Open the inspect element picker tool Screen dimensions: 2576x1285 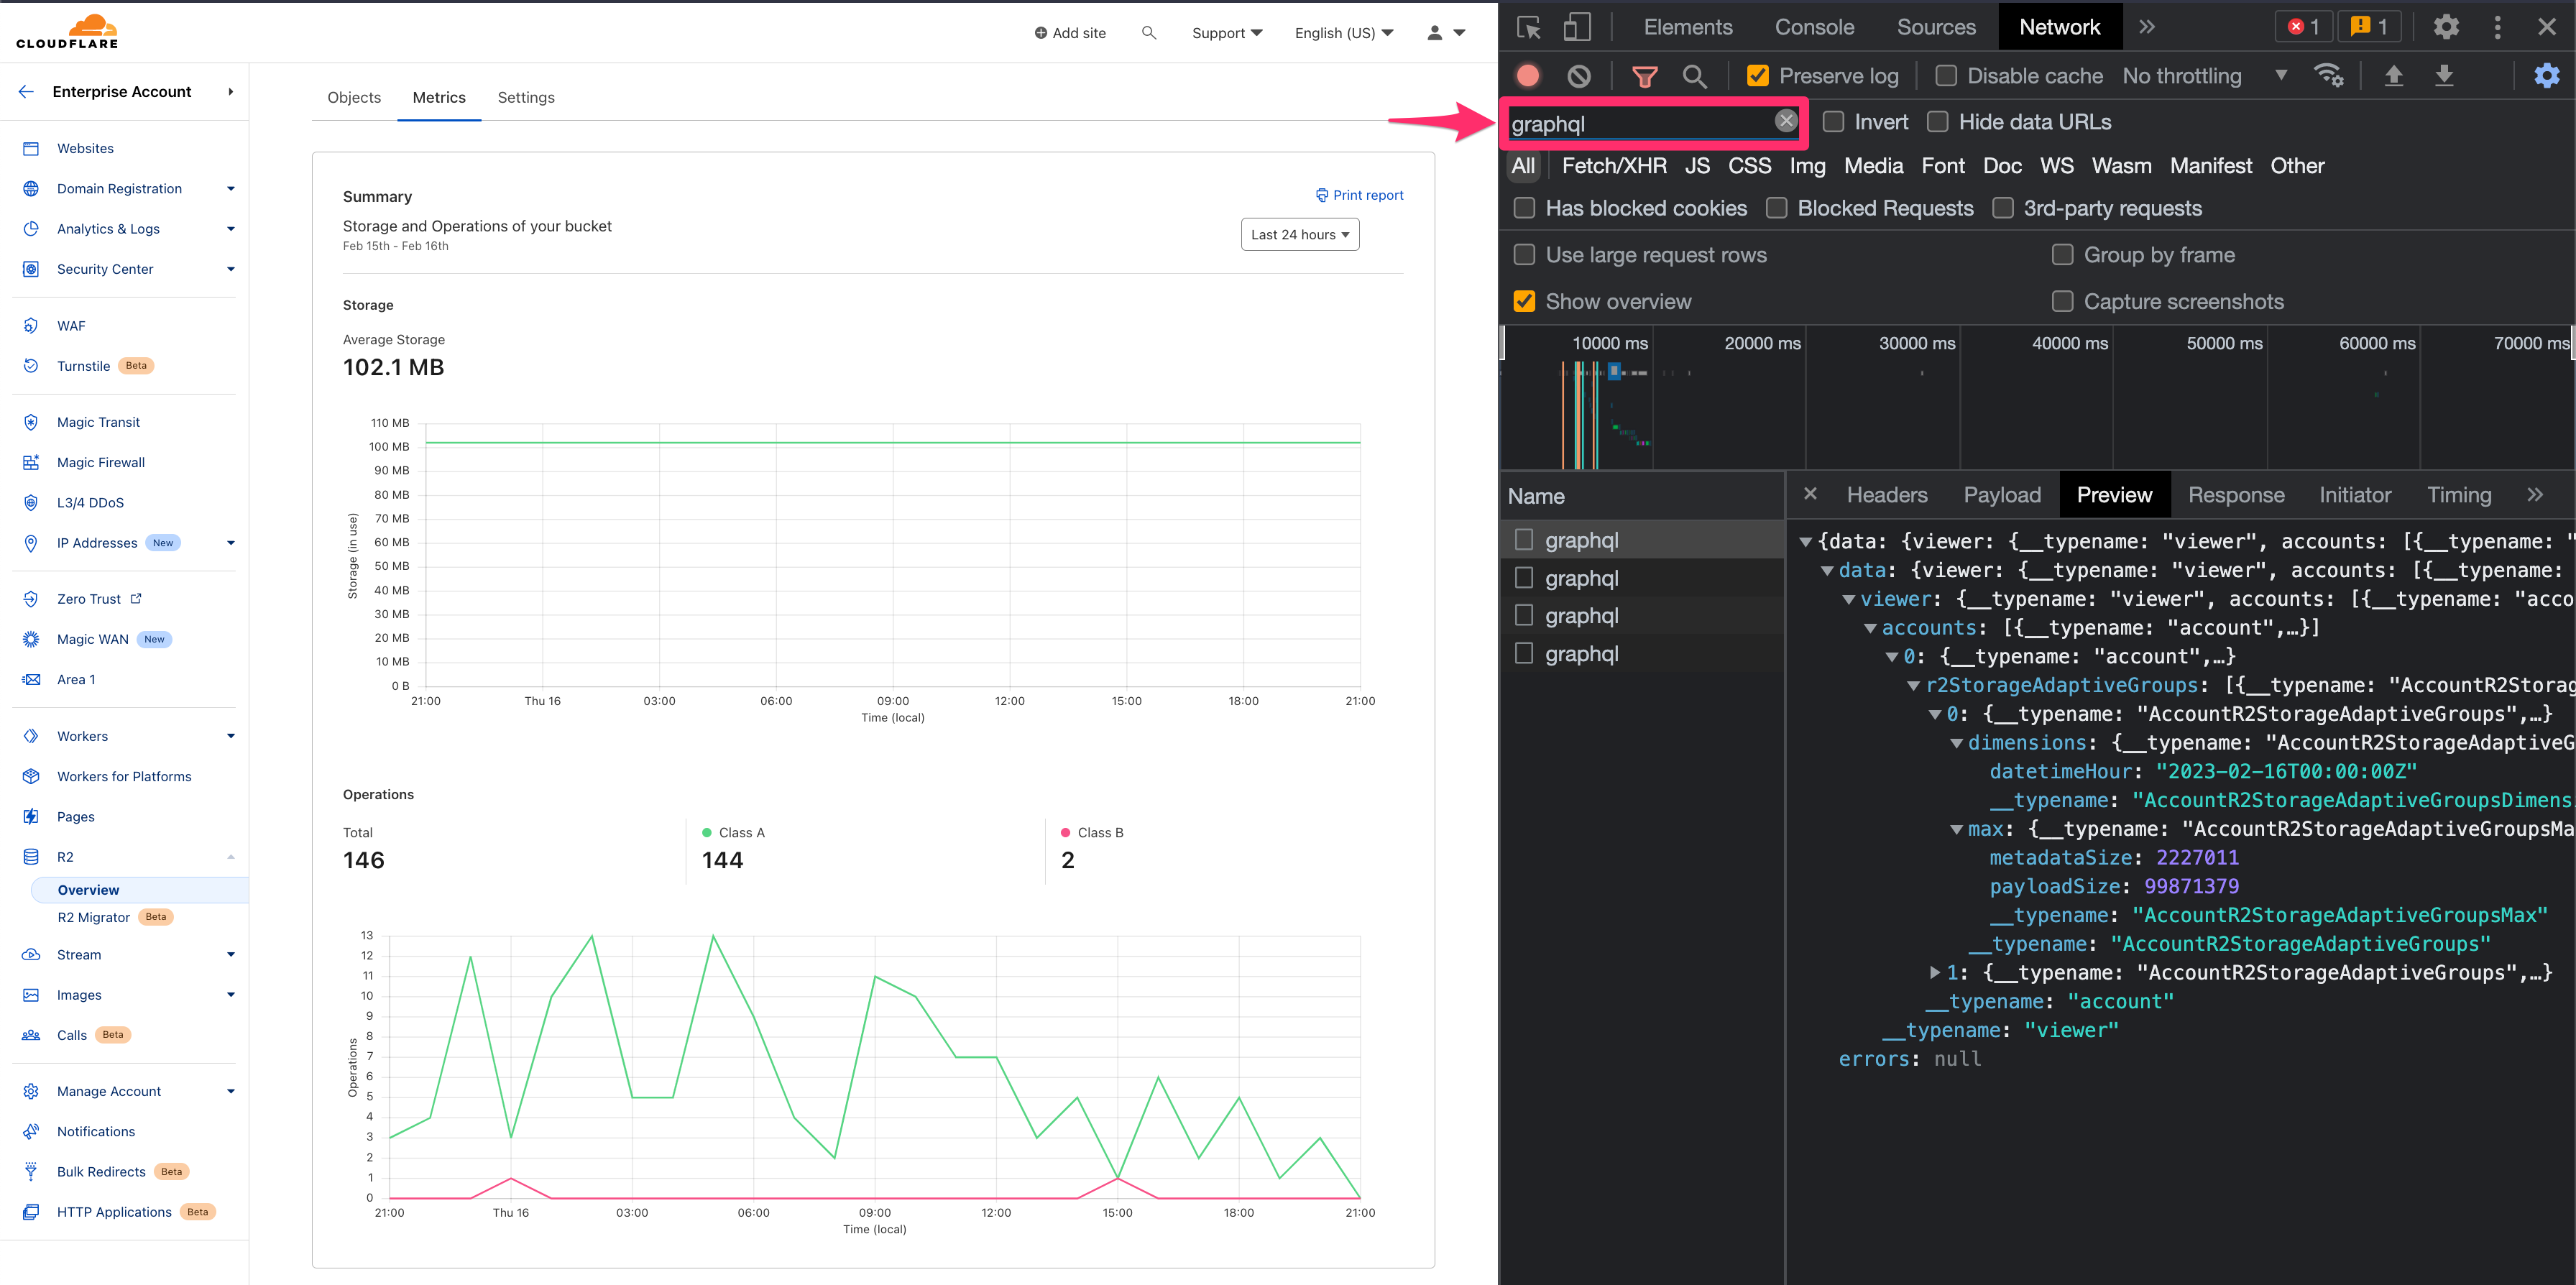tap(1528, 27)
